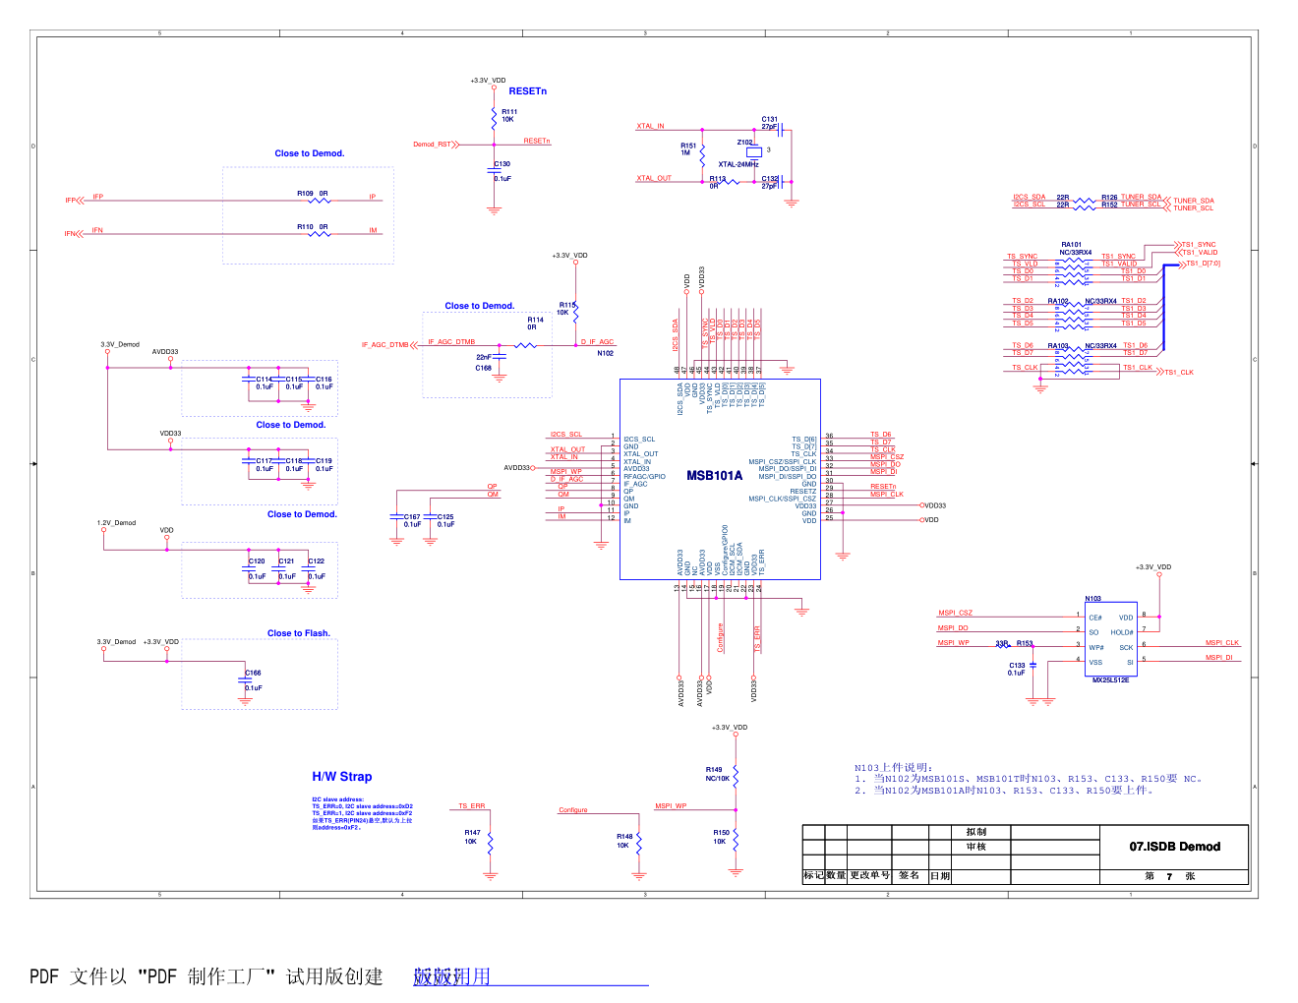This screenshot has height=1003, width=1298.
Task: Click the 数量 cell in title block
Action: 836,875
